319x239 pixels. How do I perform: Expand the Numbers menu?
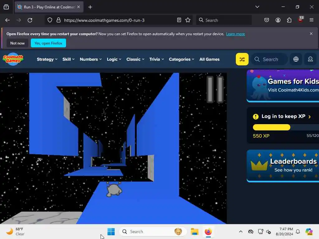pyautogui.click(x=91, y=59)
